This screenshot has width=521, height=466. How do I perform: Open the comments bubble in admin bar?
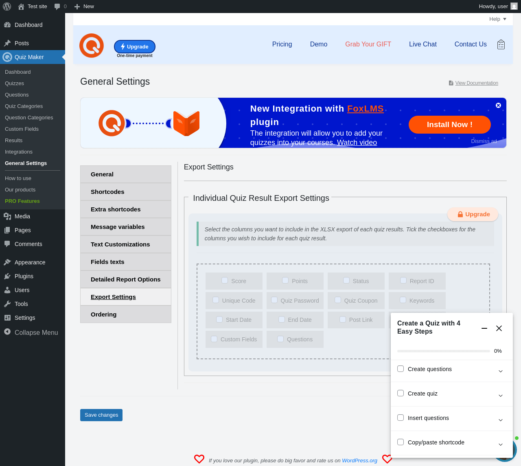tap(57, 7)
